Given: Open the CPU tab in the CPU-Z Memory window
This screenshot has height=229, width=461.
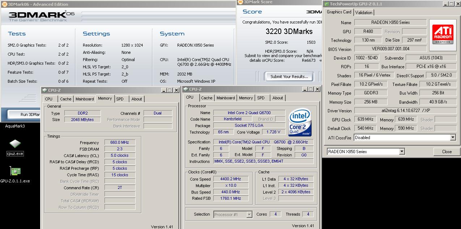Looking at the screenshot, I should coord(49,99).
